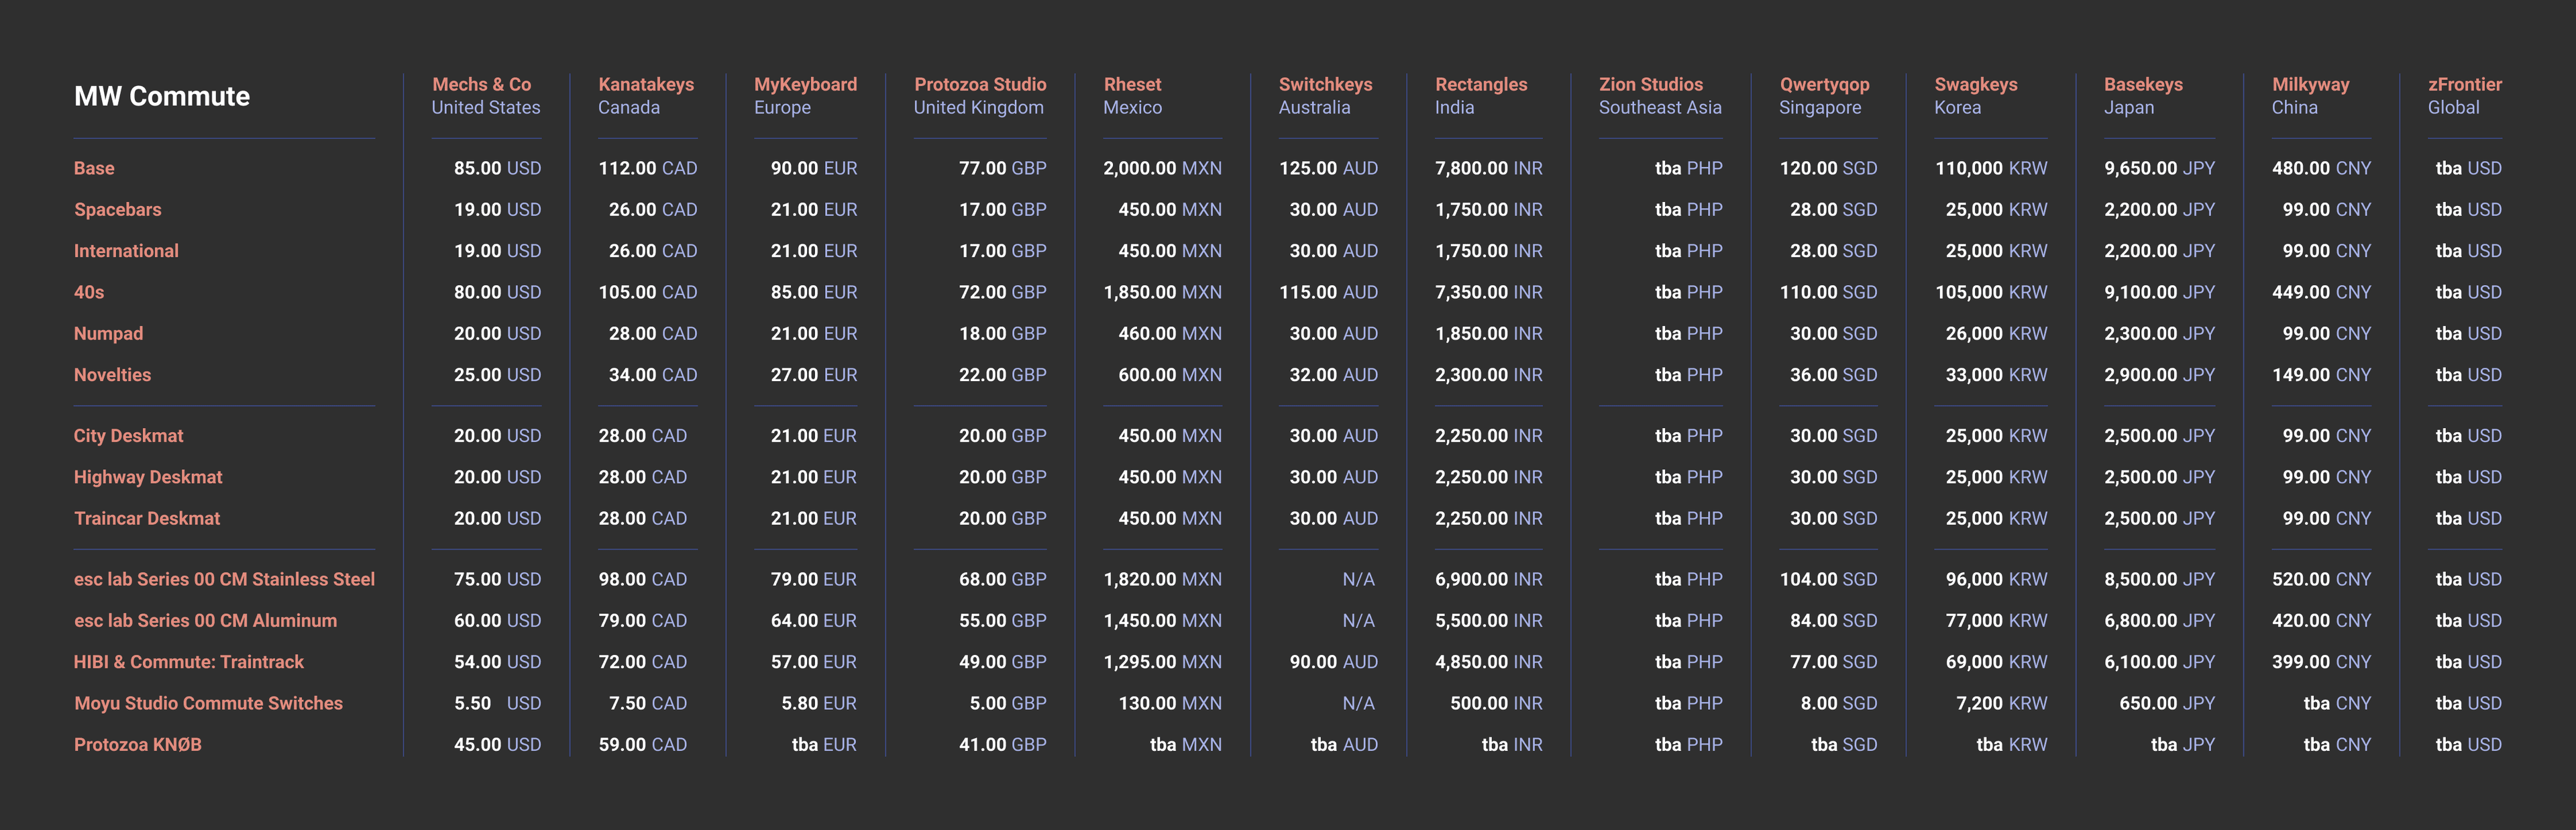Click the Switchkeys Australia vendor name
This screenshot has height=830, width=2576.
[x=1324, y=85]
